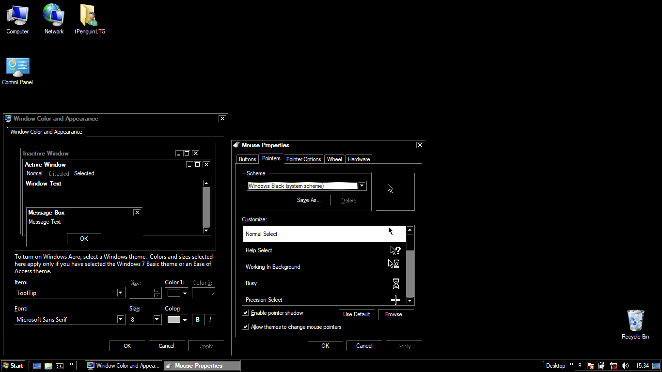Open the Network desktop icon
Screen dimensions: 662x372
pos(54,19)
